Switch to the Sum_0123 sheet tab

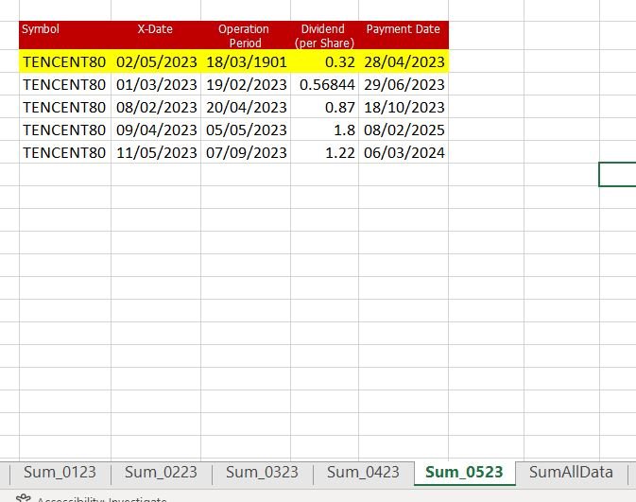[x=60, y=472]
